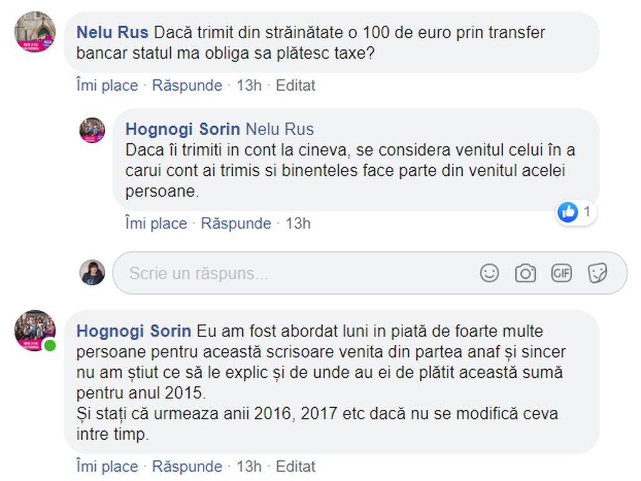Show edit history of Nelu Rus's comment
Image resolution: width=641 pixels, height=481 pixels.
coord(295,85)
